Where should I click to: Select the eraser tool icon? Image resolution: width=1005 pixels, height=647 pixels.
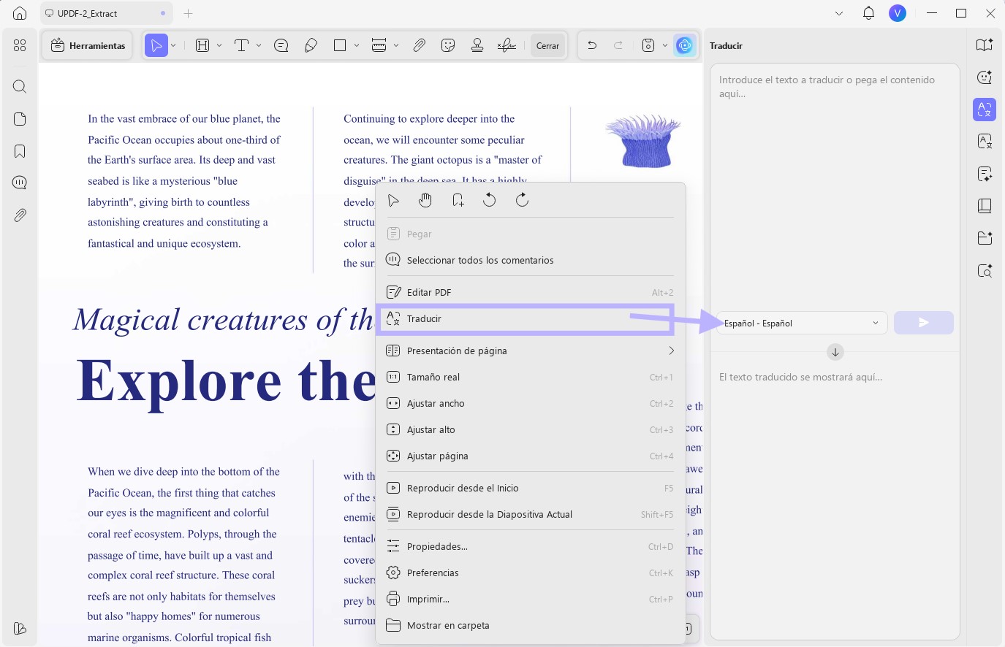pos(311,45)
